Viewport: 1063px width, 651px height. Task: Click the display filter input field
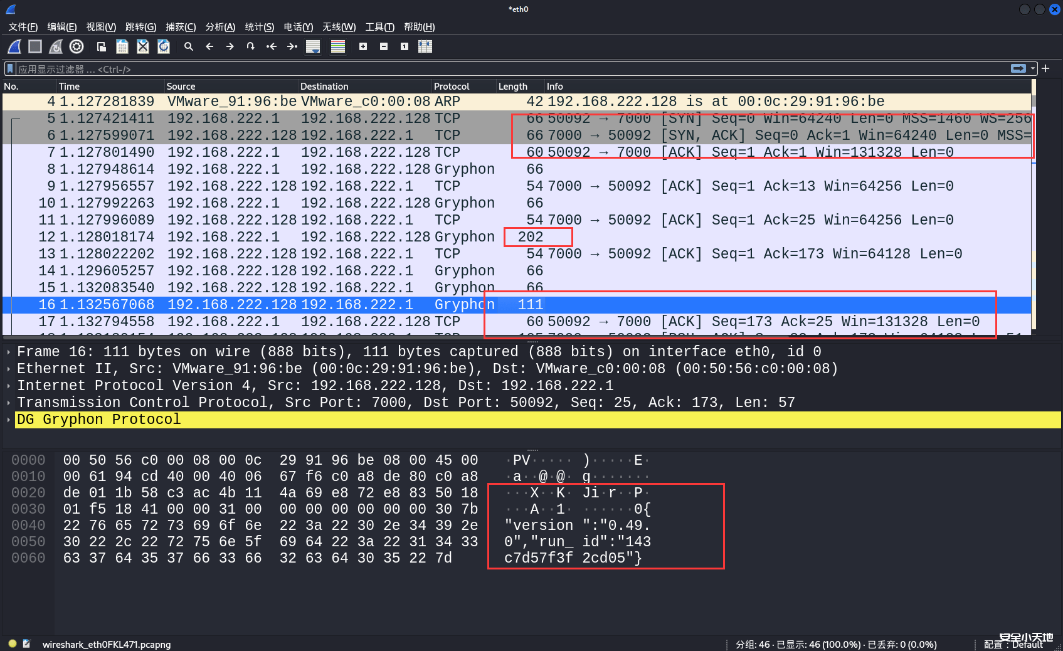[x=502, y=69]
